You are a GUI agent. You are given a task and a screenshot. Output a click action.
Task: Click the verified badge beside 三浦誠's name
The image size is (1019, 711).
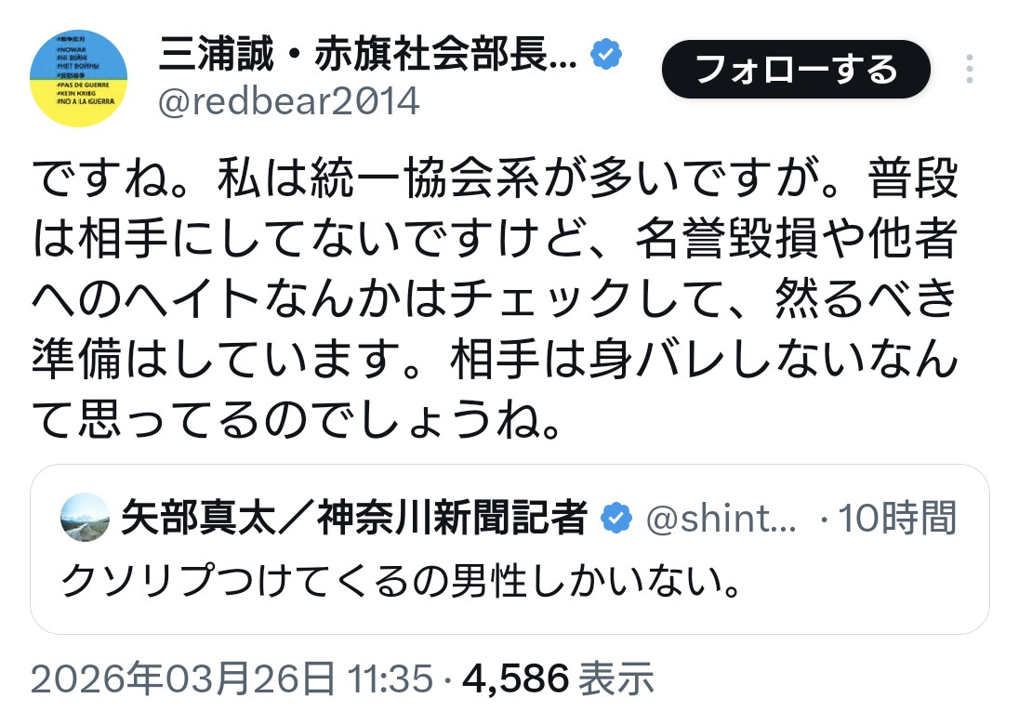[x=606, y=56]
